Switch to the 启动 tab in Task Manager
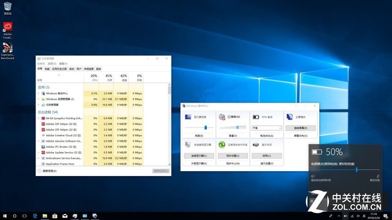392x220 pixels. [72, 69]
